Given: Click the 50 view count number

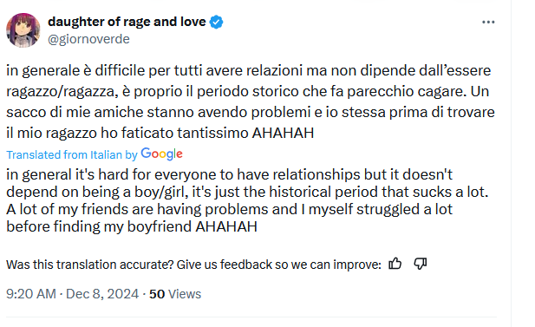Looking at the screenshot, I should [x=157, y=294].
